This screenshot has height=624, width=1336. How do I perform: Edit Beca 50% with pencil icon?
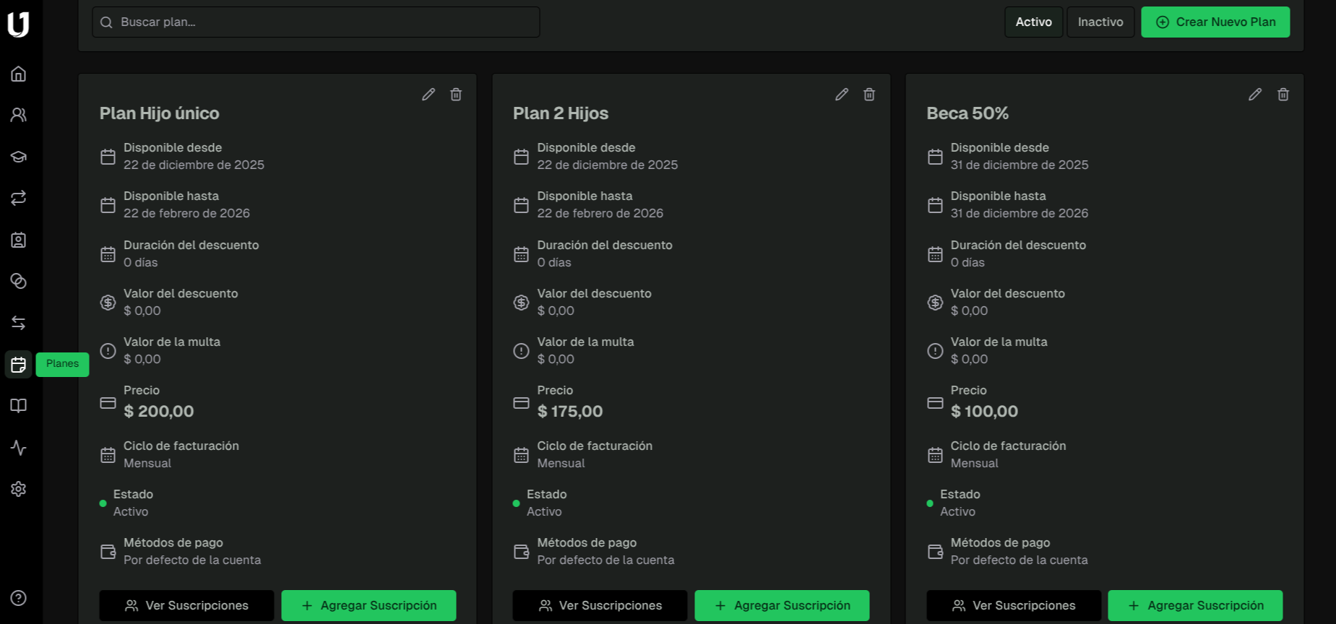(x=1255, y=95)
